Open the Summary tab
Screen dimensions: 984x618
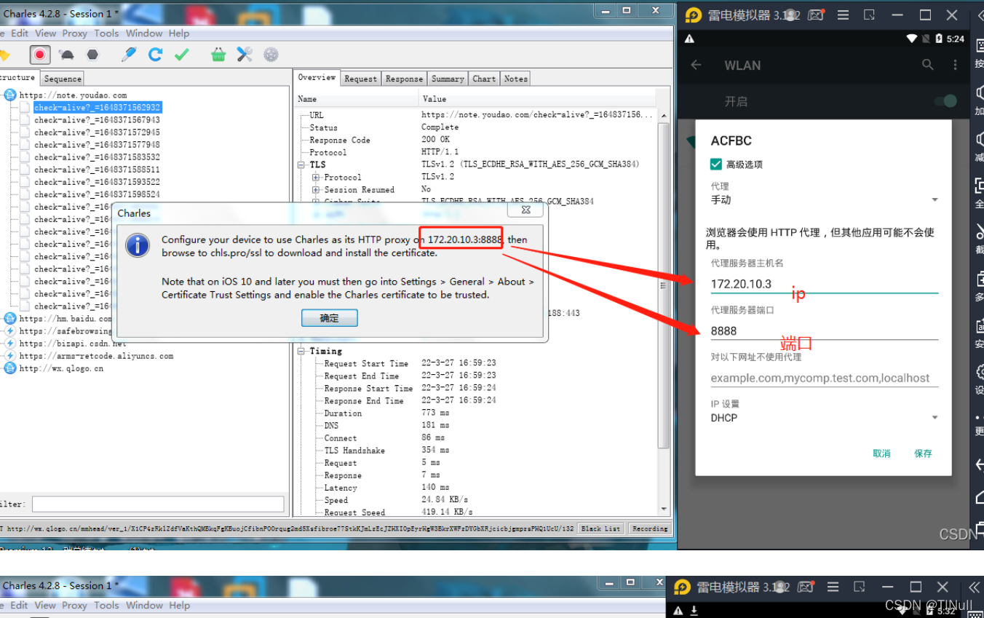[x=448, y=79]
